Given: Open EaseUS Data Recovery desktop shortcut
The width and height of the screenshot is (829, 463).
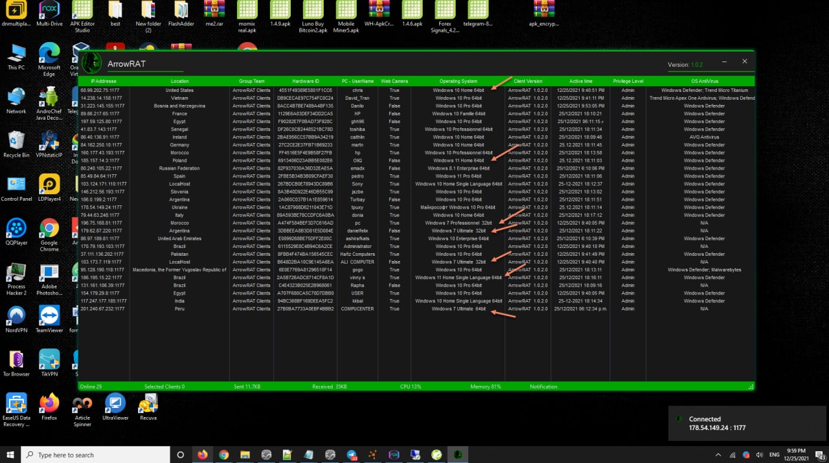Looking at the screenshot, I should tap(16, 411).
